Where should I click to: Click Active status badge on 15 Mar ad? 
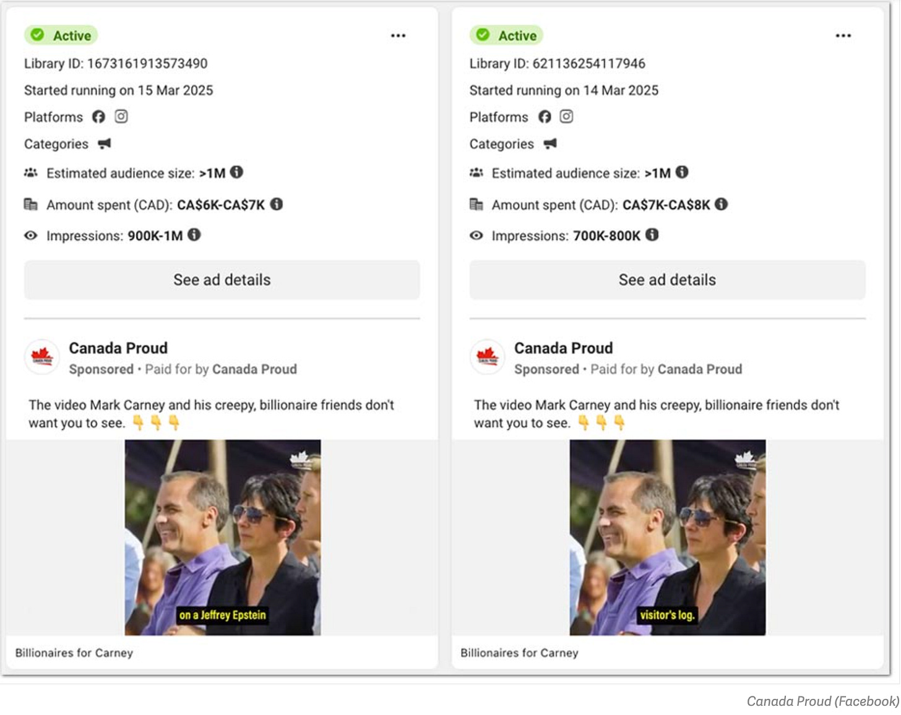[61, 35]
